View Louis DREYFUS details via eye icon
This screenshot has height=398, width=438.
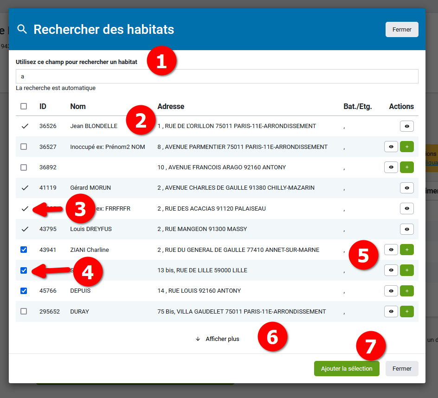(x=407, y=229)
